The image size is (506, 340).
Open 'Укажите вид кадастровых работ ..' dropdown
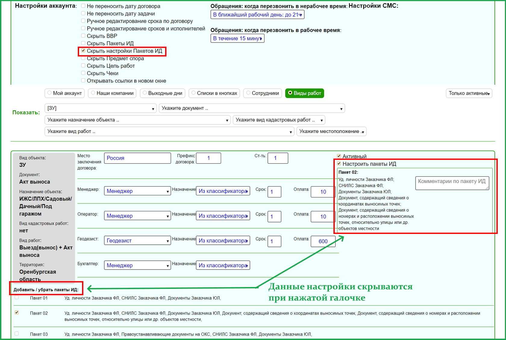click(279, 120)
